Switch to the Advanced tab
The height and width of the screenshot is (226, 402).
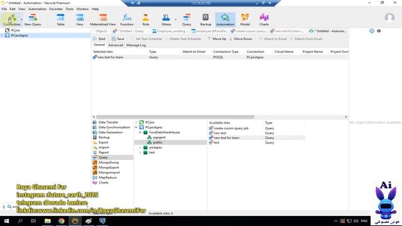116,45
